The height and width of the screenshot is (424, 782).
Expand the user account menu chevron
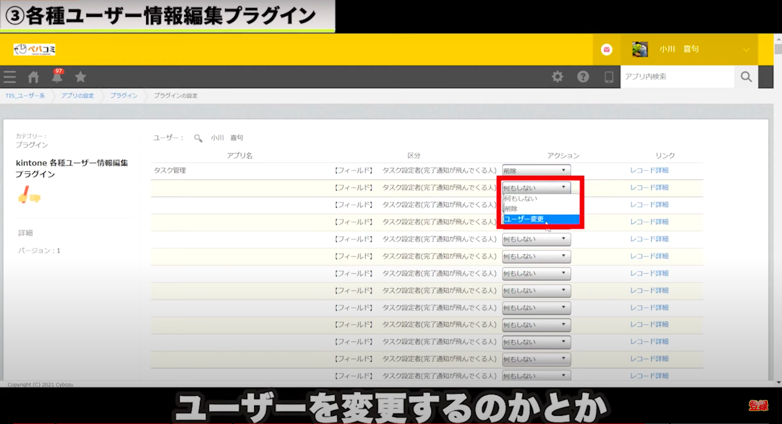tap(746, 50)
